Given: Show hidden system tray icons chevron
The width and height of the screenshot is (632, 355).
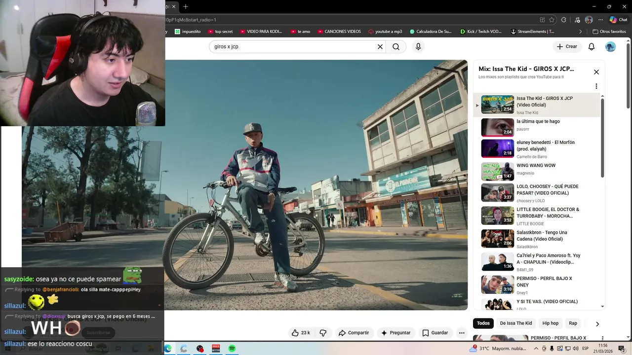Looking at the screenshot, I should coord(537,349).
